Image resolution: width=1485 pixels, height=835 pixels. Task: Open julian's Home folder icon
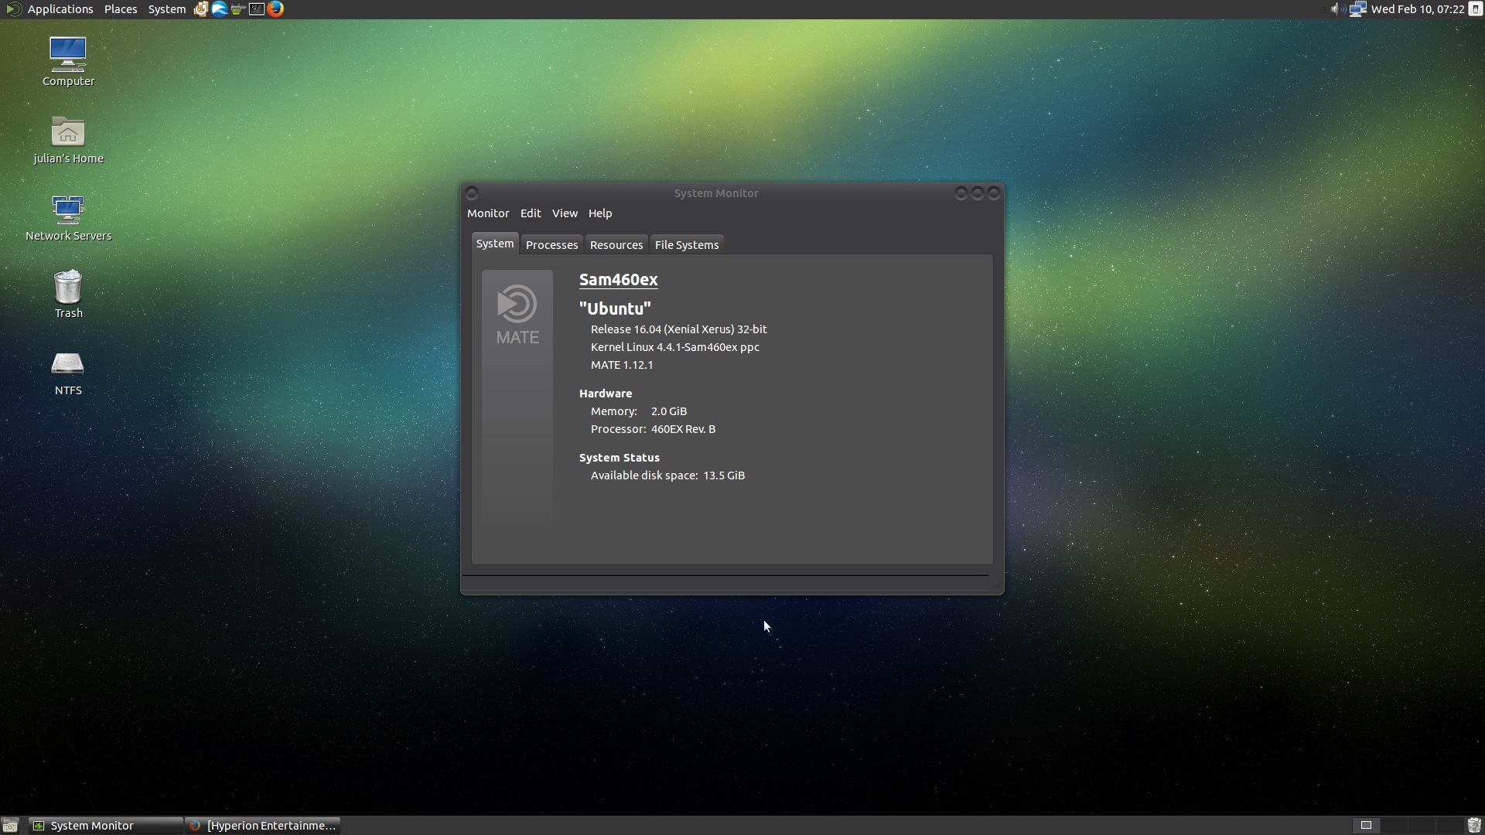click(68, 139)
